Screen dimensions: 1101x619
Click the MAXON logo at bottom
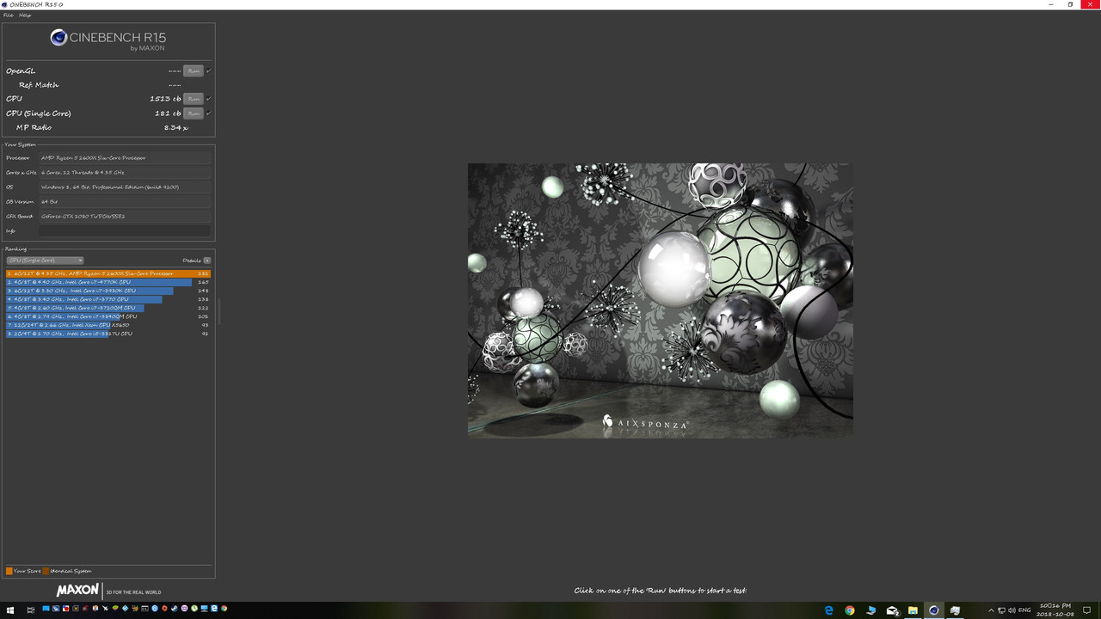point(77,591)
